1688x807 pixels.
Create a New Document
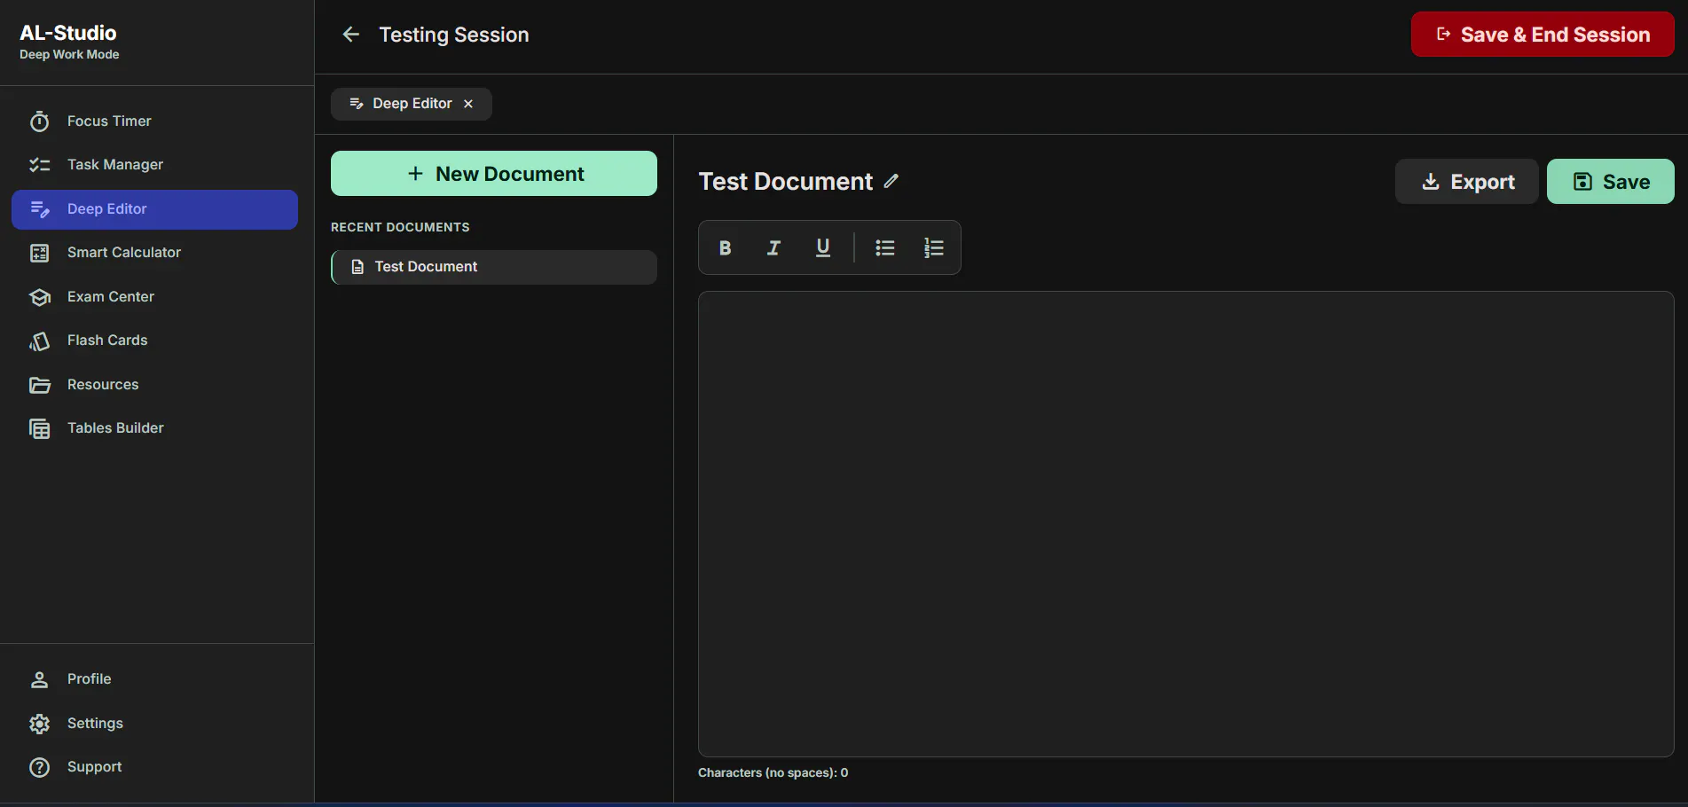494,174
